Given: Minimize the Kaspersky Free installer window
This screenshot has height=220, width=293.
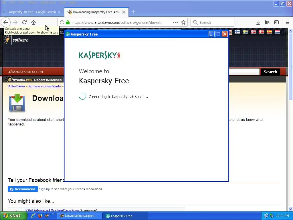Looking at the screenshot, I should (211, 34).
